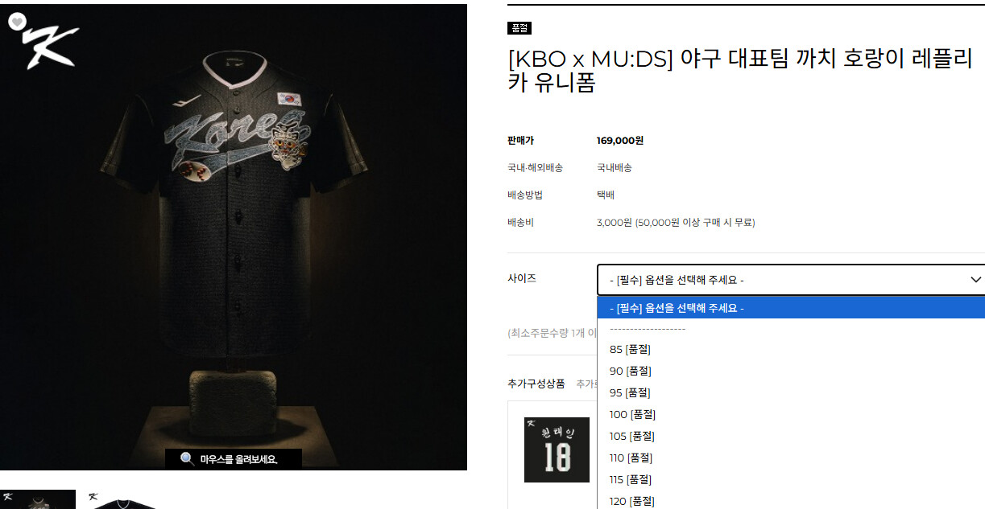
Task: Click the 품절 sold-out badge above title
Action: 519,28
